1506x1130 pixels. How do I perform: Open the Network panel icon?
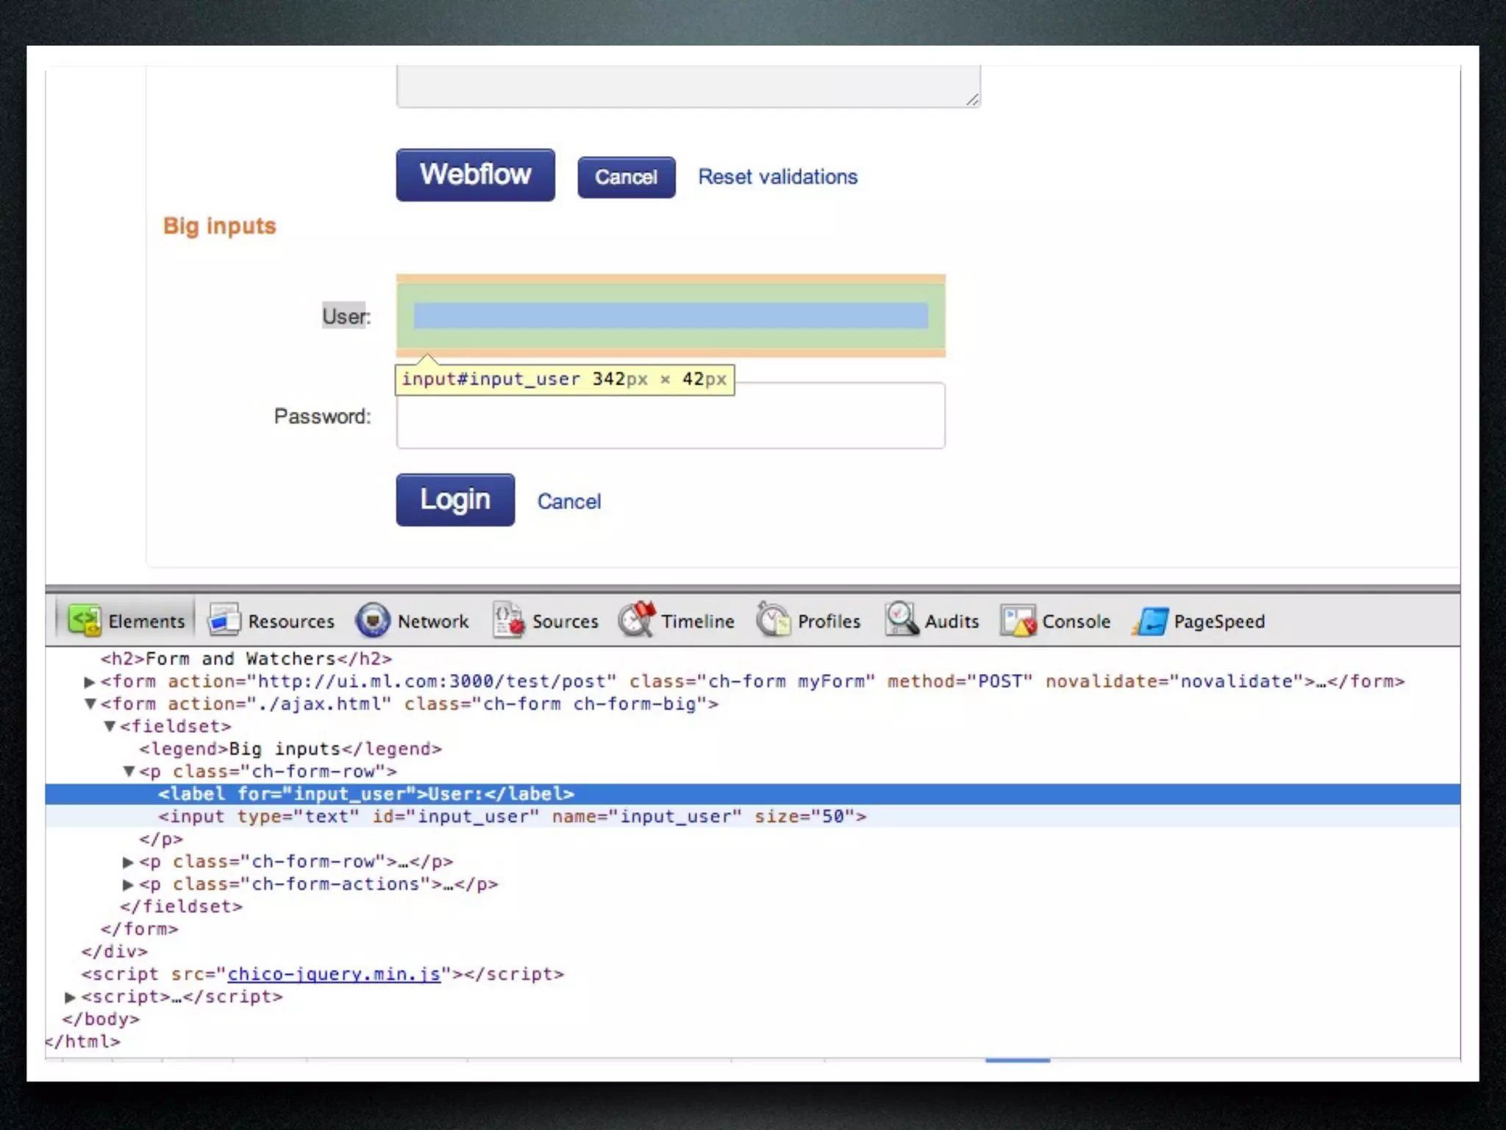pyautogui.click(x=373, y=620)
